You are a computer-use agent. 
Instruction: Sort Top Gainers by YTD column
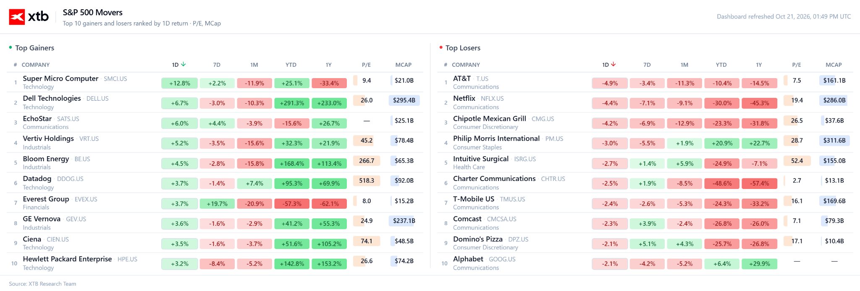tap(291, 65)
